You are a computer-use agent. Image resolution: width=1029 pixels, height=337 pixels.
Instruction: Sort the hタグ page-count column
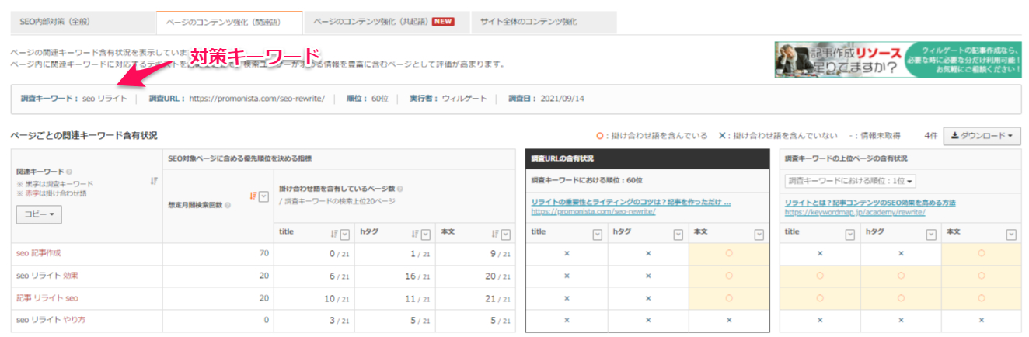click(x=416, y=234)
